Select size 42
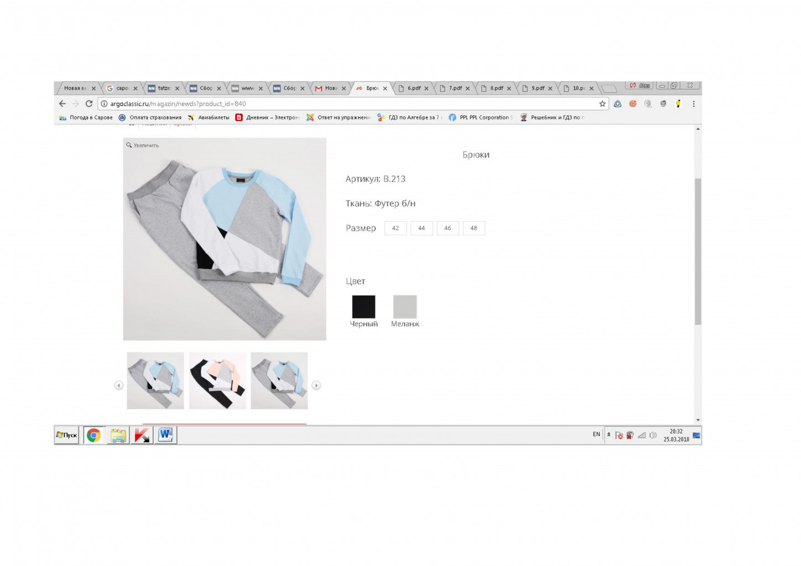Viewport: 801px width, 566px height. pyautogui.click(x=396, y=228)
